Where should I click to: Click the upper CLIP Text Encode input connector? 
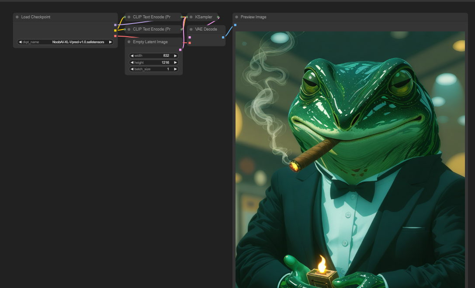click(125, 17)
